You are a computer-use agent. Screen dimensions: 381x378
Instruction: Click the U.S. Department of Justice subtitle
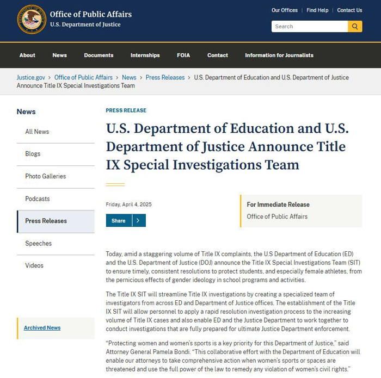click(x=85, y=24)
